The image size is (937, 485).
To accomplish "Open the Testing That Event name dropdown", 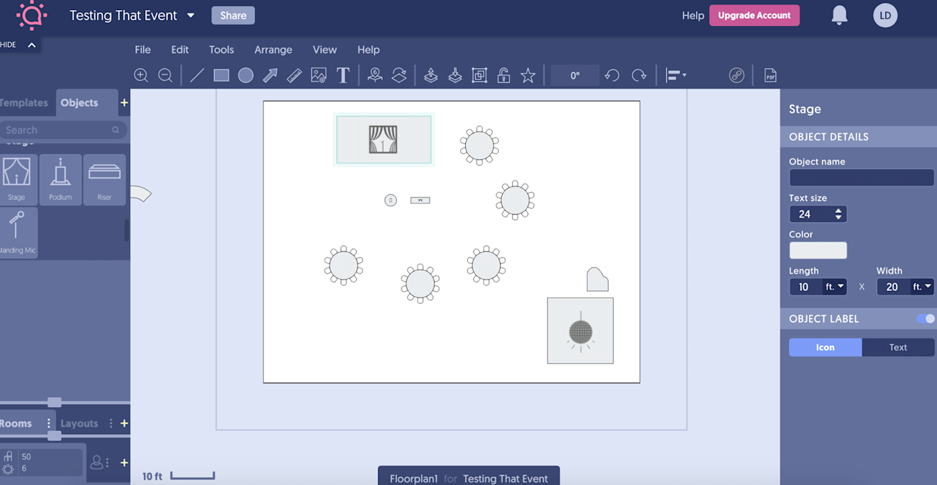I will 191,15.
